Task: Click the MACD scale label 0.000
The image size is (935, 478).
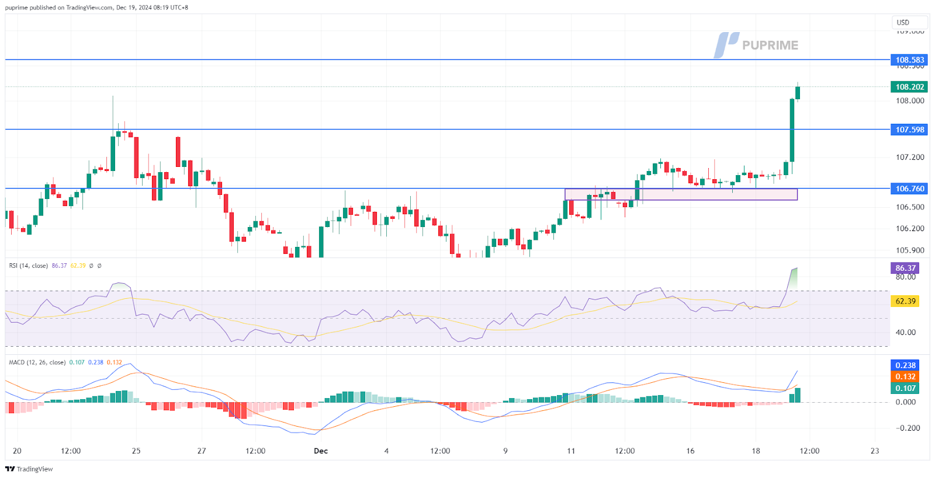Action: tap(905, 402)
